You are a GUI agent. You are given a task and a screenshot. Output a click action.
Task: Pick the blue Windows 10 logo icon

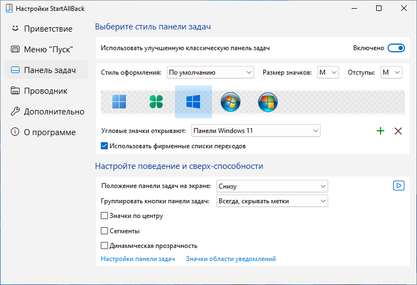pos(193,102)
